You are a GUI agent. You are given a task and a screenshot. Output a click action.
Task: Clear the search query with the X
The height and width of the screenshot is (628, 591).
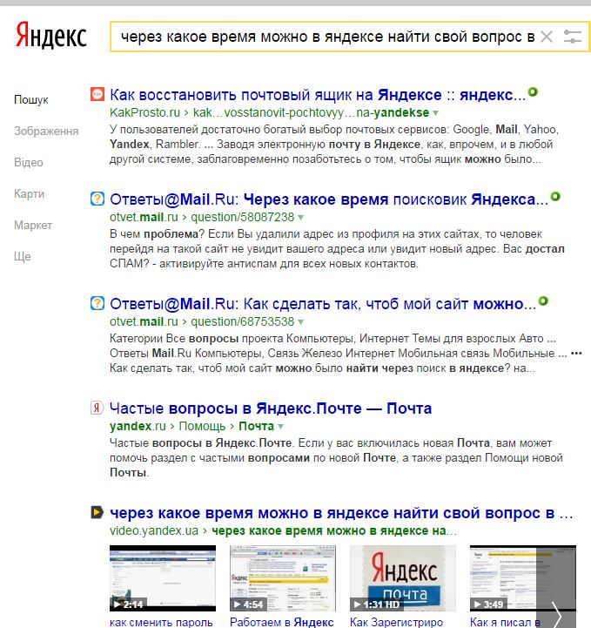[547, 37]
